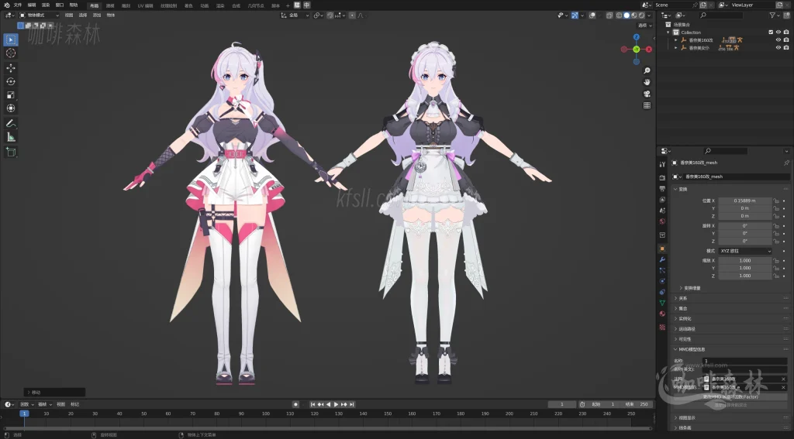Open the Object Data green triangle tab
The image size is (794, 439).
pos(662,303)
